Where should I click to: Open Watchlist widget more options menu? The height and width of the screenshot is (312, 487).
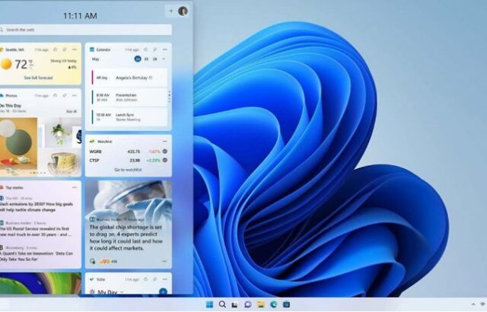coord(165,142)
